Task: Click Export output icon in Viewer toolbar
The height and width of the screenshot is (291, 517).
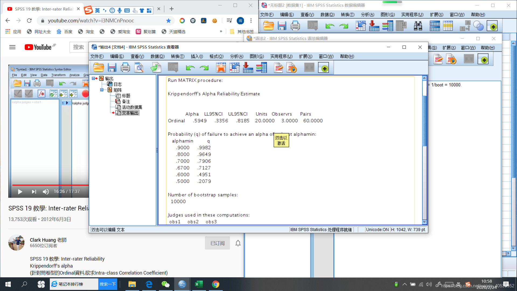Action: (x=156, y=68)
